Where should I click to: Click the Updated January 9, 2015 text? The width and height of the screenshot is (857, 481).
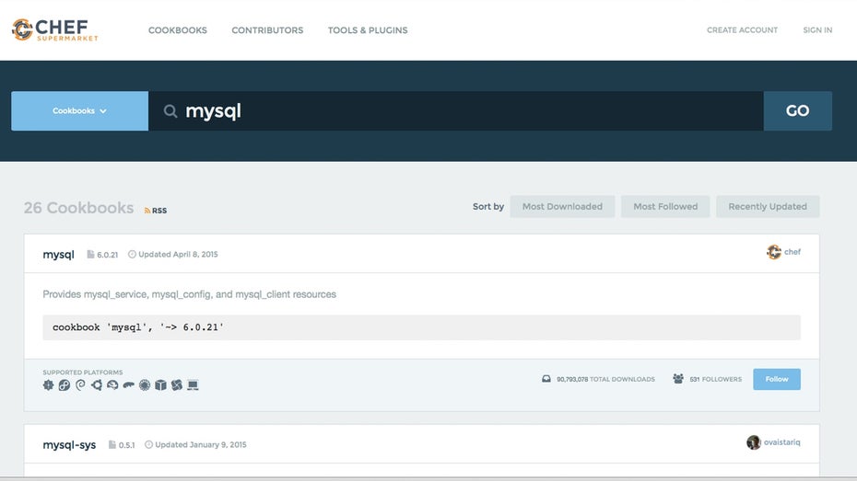pyautogui.click(x=201, y=444)
